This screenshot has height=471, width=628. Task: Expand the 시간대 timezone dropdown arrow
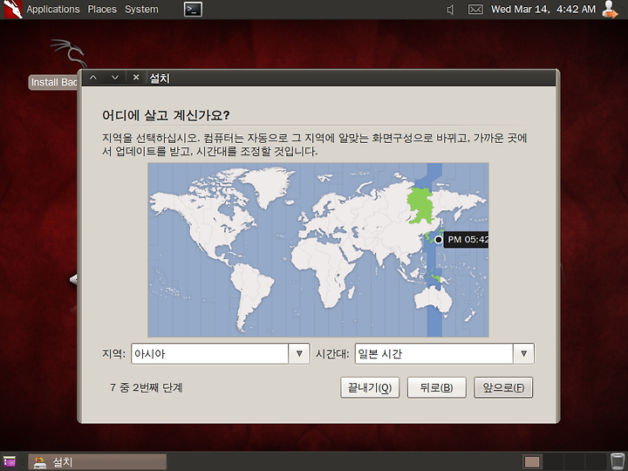(x=523, y=353)
